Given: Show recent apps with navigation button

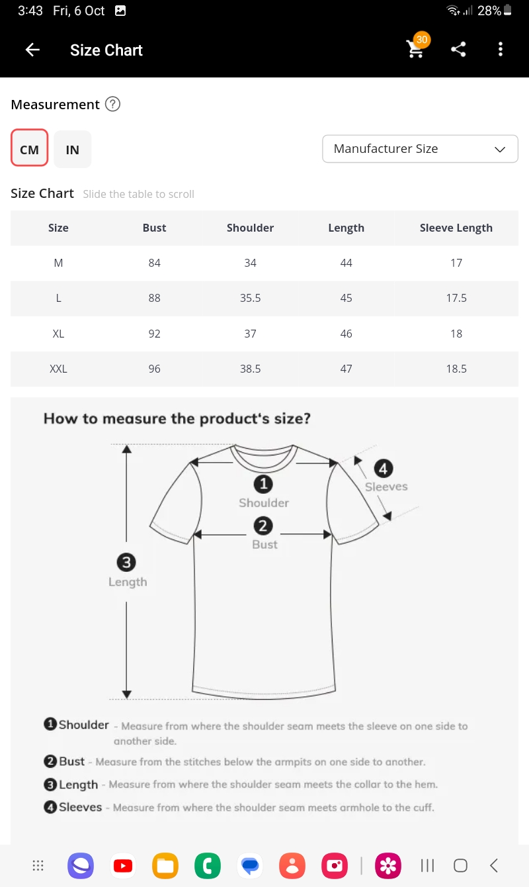Looking at the screenshot, I should coord(428,865).
